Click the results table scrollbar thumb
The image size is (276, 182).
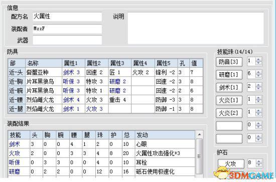pyautogui.click(x=199, y=156)
